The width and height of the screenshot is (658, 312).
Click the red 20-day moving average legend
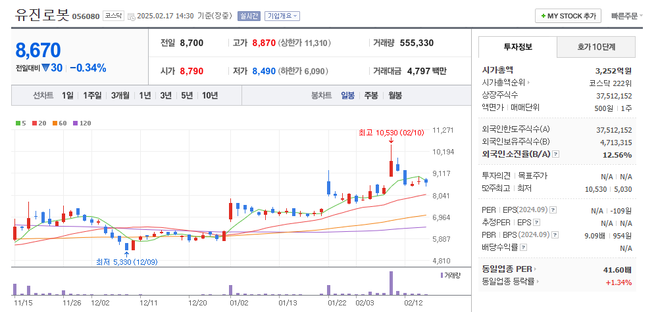tap(39, 123)
